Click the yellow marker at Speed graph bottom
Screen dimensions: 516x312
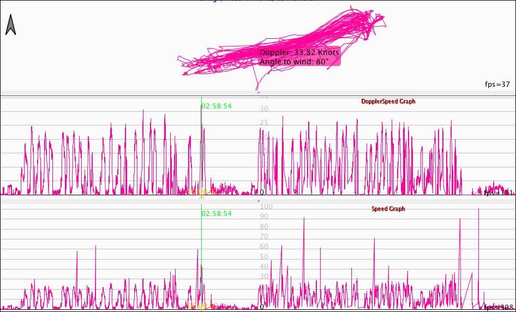(202, 307)
